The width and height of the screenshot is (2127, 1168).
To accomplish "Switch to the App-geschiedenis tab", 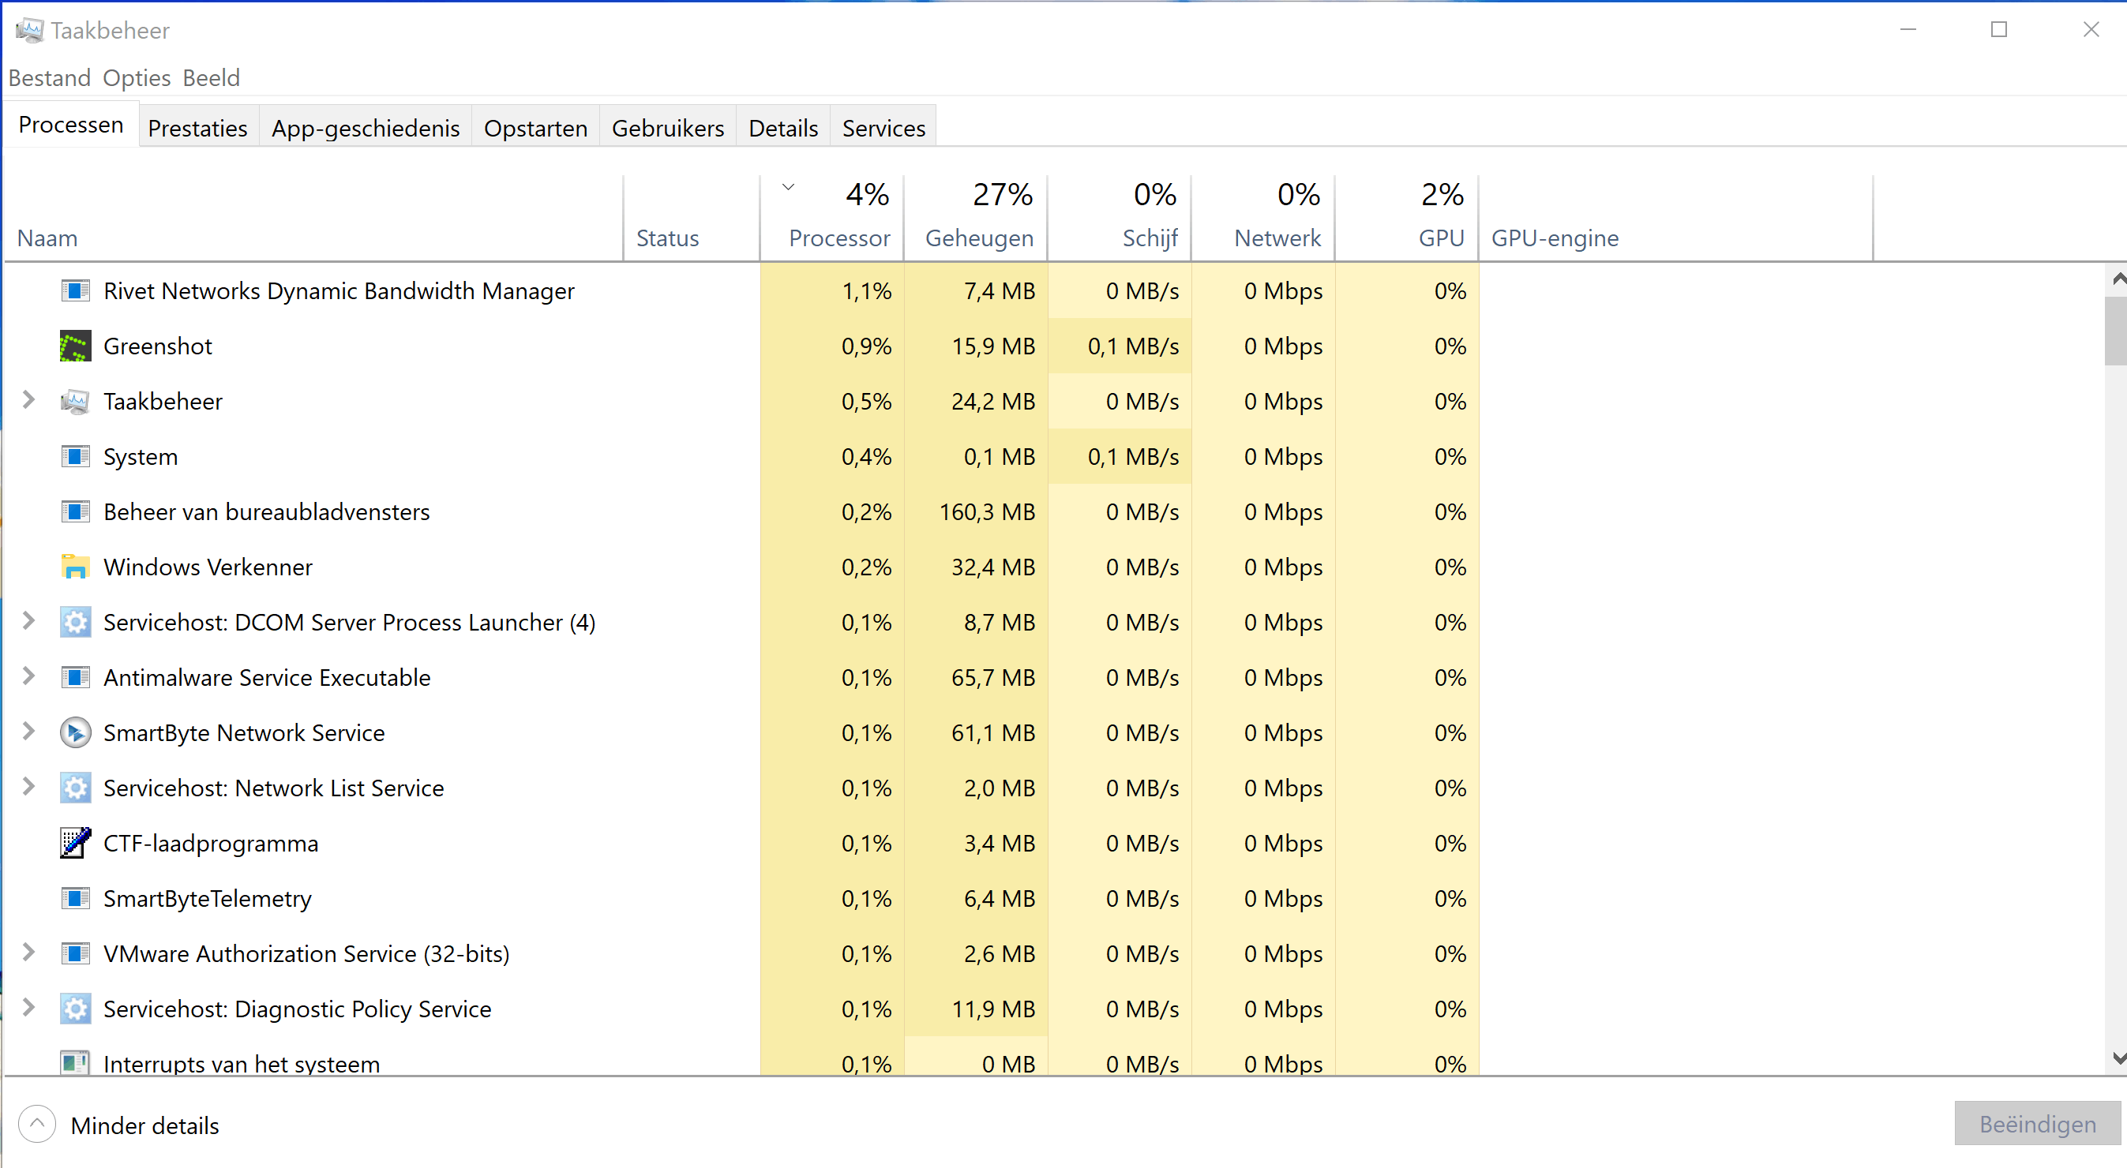I will 366,128.
